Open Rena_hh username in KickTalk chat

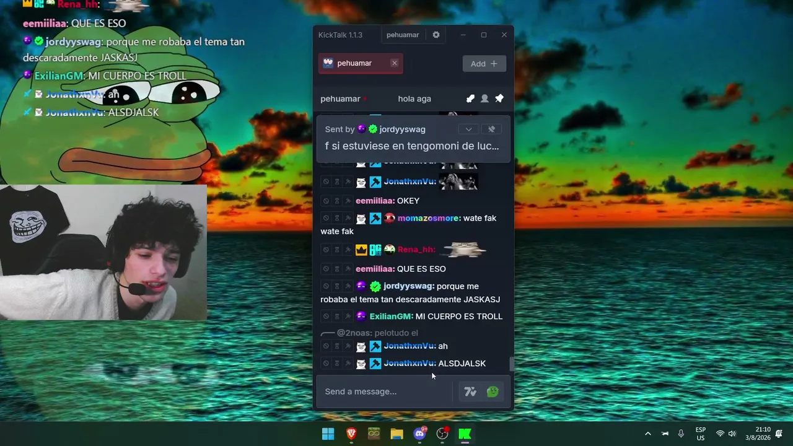[x=416, y=250]
